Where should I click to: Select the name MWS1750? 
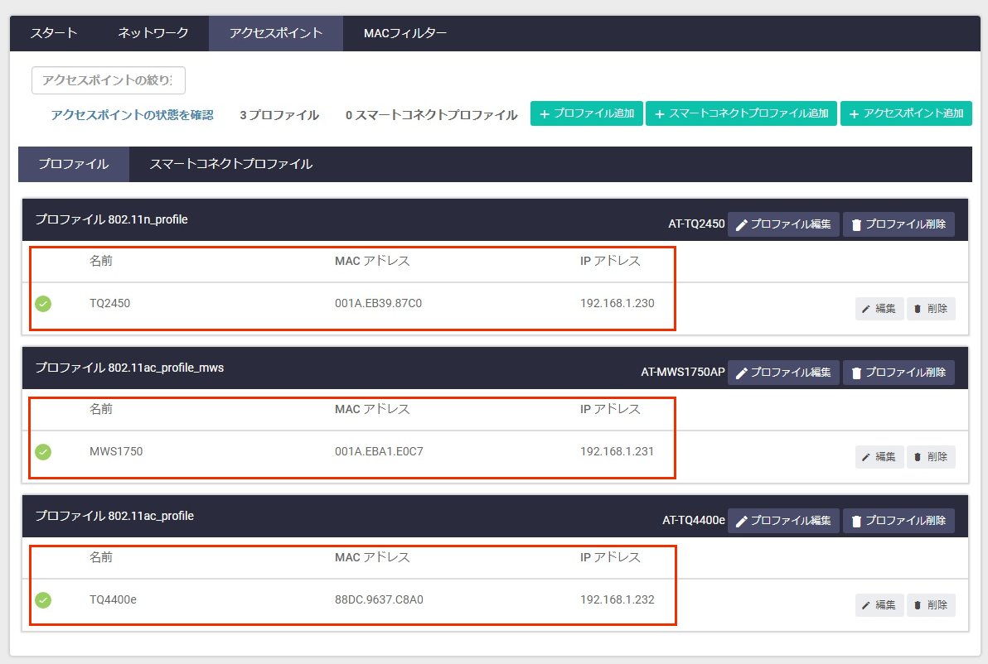pos(116,452)
